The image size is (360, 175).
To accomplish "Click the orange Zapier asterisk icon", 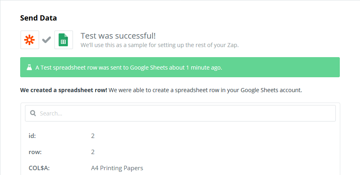I will (29, 40).
